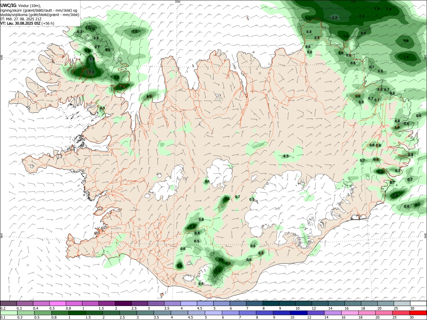The image size is (427, 320).
Task: Pick the dark teal swatch at 8 in snow legend
Action: click(x=271, y=303)
